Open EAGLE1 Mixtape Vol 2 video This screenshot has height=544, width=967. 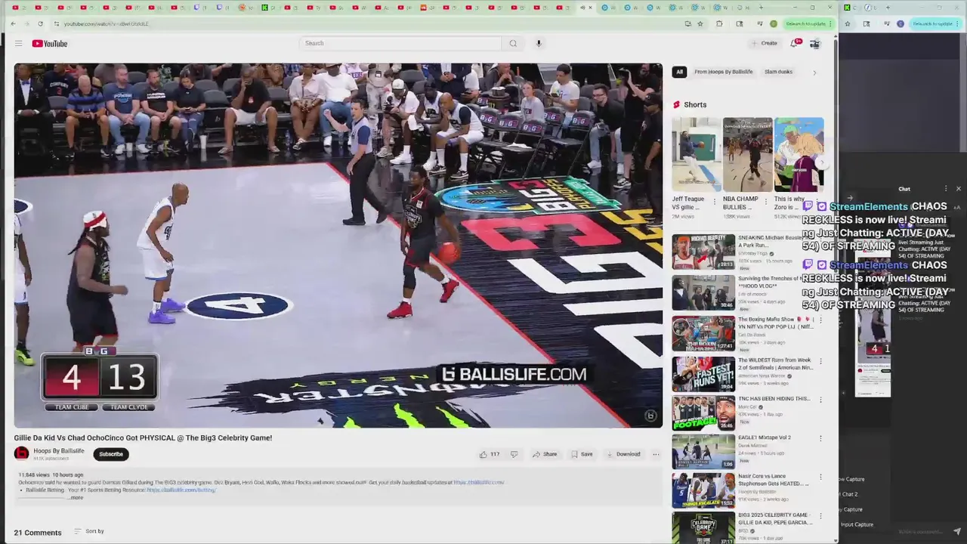pyautogui.click(x=703, y=451)
